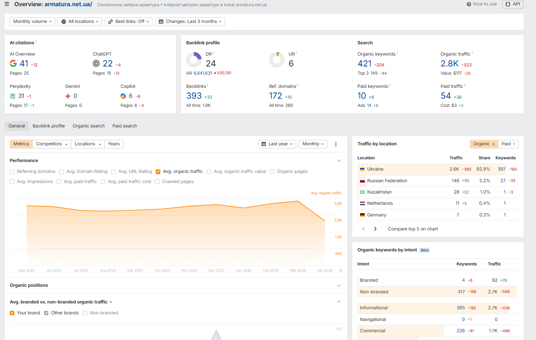Click Commercial intent row
Screen dimensions: 536x340
[x=438, y=331]
